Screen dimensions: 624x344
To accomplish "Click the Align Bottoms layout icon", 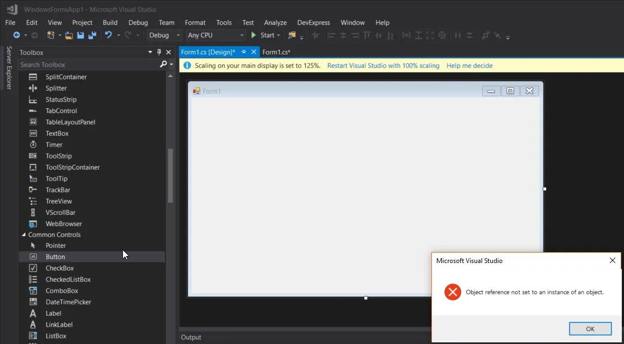I will pos(391,35).
